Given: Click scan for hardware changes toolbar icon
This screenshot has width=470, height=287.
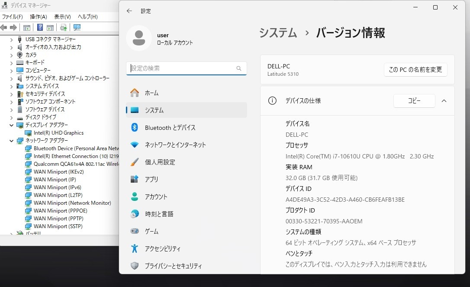Looking at the screenshot, I should click(x=77, y=28).
